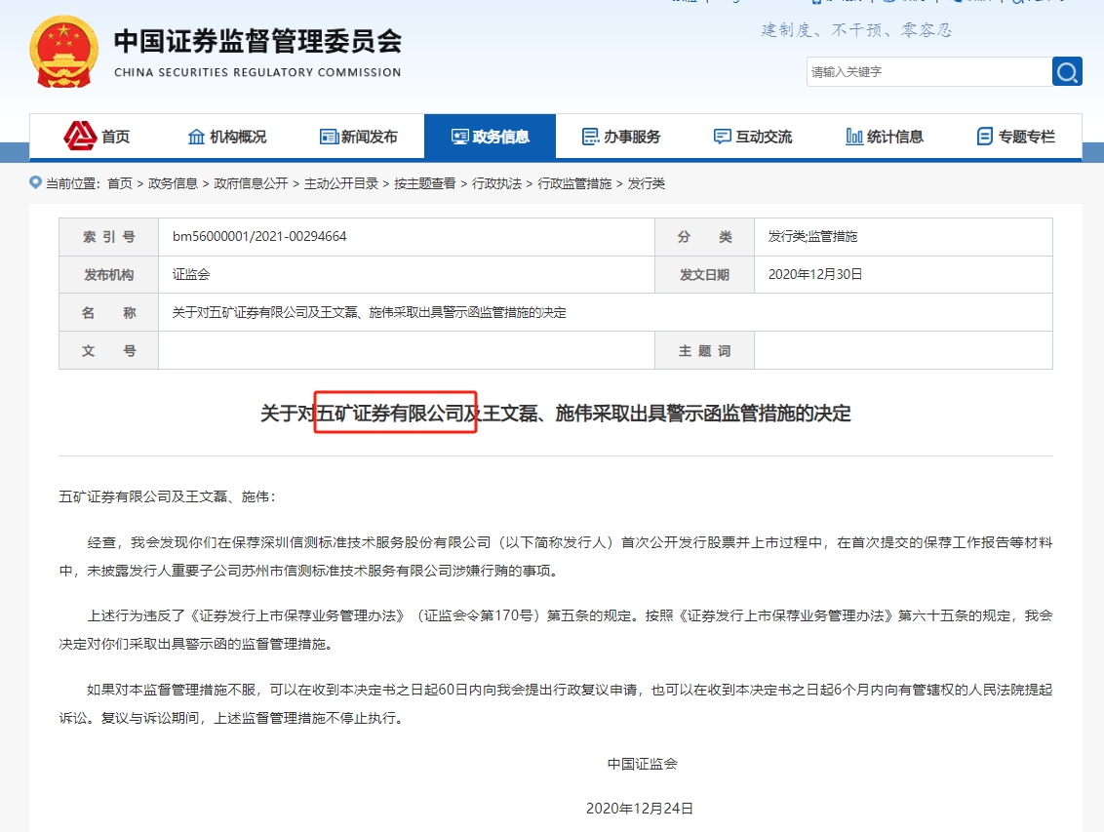Open the 行政执法 breadcrumb link

[496, 183]
